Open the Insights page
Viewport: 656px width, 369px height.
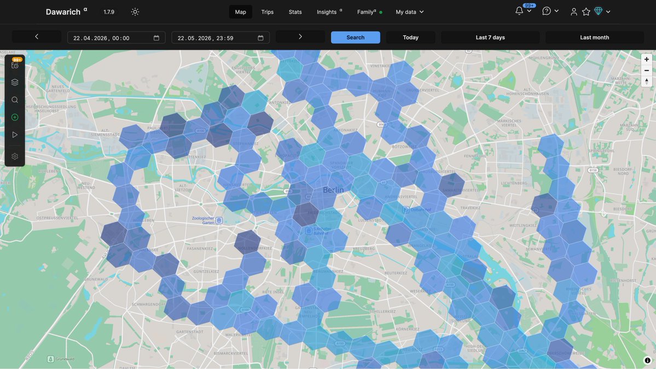tap(329, 11)
